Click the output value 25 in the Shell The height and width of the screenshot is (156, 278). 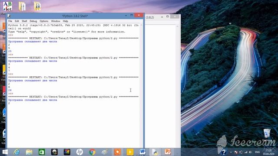click(10, 51)
